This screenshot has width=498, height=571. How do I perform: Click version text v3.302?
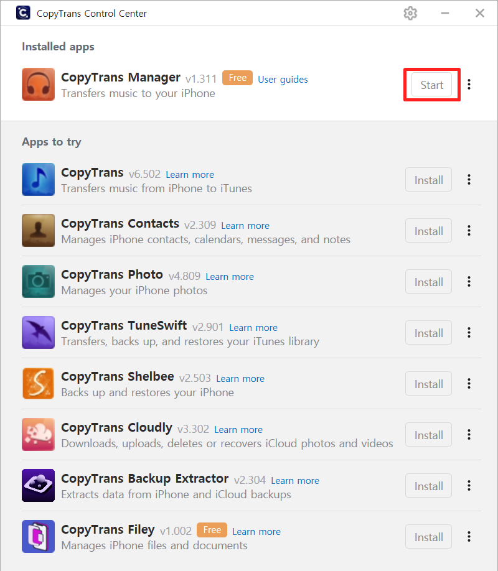(x=193, y=429)
